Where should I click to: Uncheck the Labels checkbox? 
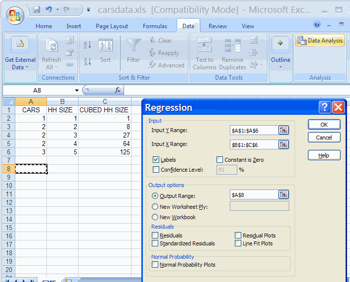point(156,160)
